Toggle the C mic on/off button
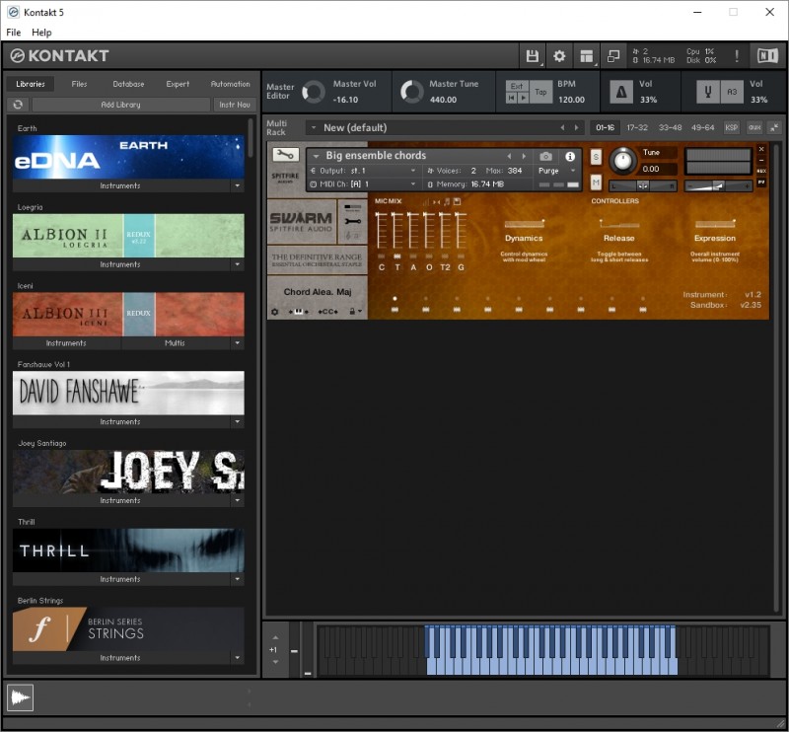Image resolution: width=789 pixels, height=732 pixels. pyautogui.click(x=381, y=256)
